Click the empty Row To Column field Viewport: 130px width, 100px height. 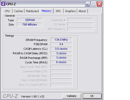tap(61, 85)
